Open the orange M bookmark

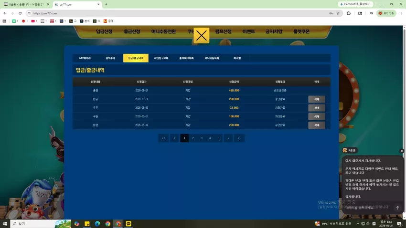[x=105, y=21]
